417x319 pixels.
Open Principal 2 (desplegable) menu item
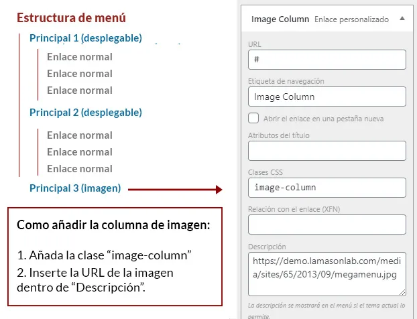86,113
